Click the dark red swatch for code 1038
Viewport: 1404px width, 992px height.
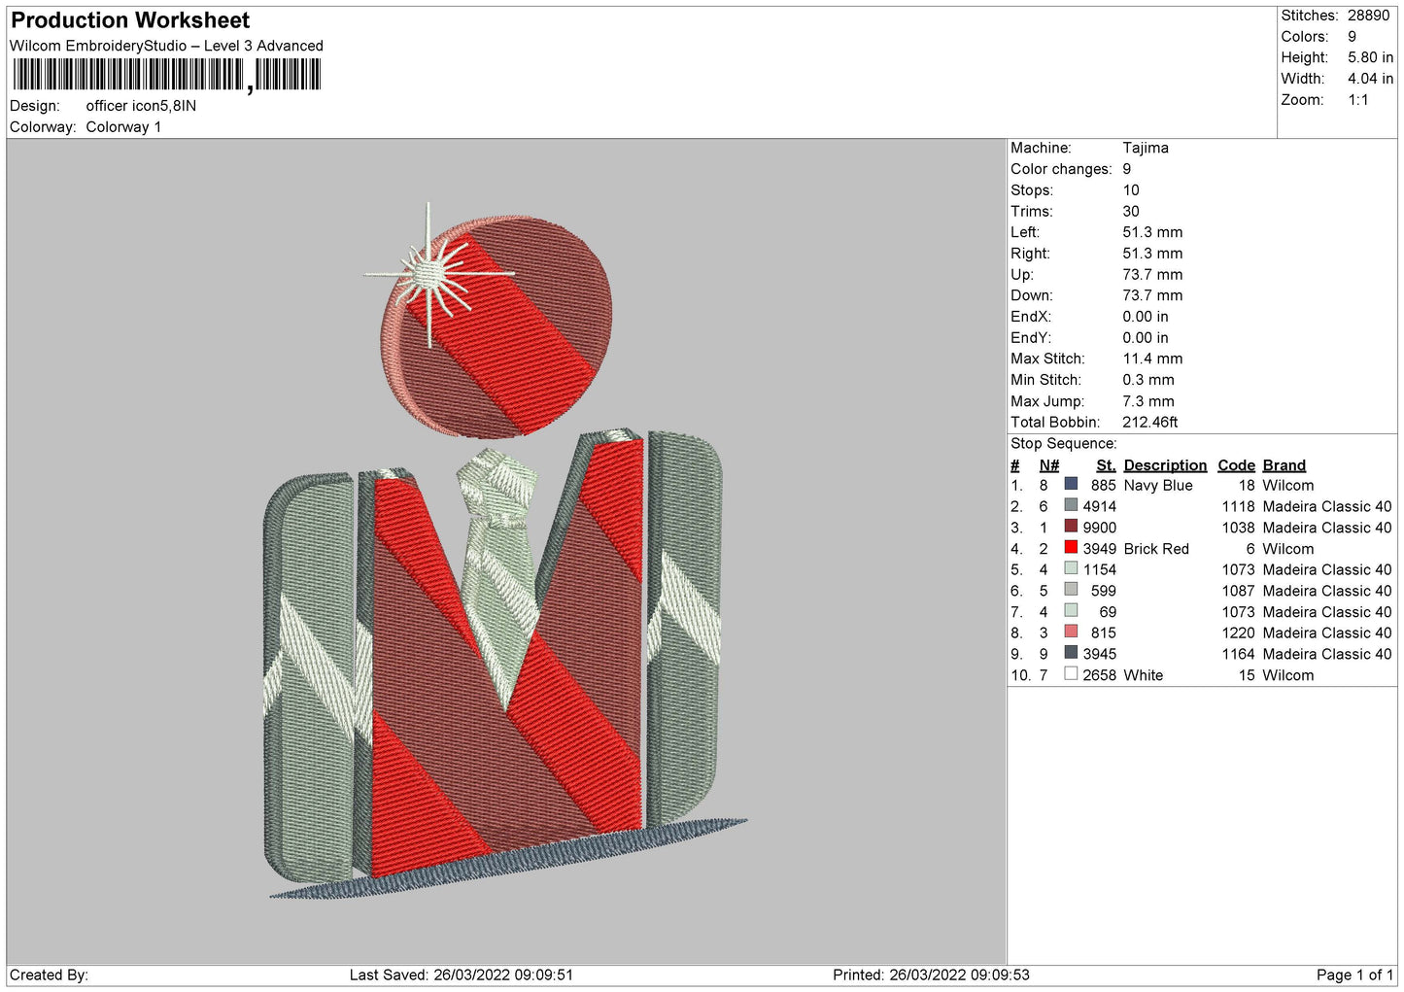[x=1071, y=527]
